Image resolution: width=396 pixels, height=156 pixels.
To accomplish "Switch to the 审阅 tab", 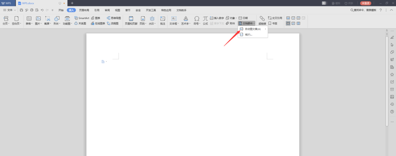I will pos(107,10).
